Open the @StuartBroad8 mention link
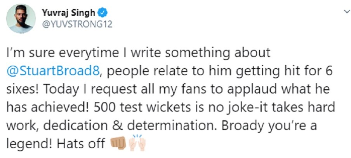 click(53, 71)
